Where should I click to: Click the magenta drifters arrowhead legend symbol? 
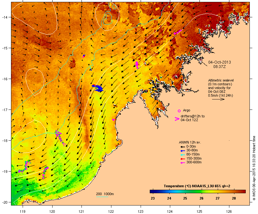click(x=177, y=119)
